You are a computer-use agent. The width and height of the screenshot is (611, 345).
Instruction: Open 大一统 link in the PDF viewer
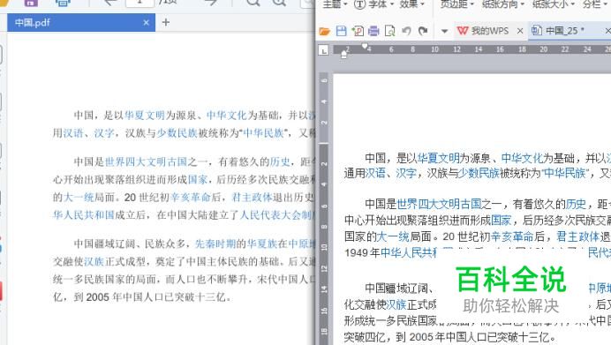(x=79, y=198)
